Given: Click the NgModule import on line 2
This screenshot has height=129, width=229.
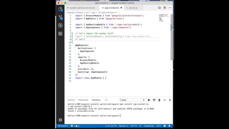Looking at the screenshot, I should (x=99, y=19).
